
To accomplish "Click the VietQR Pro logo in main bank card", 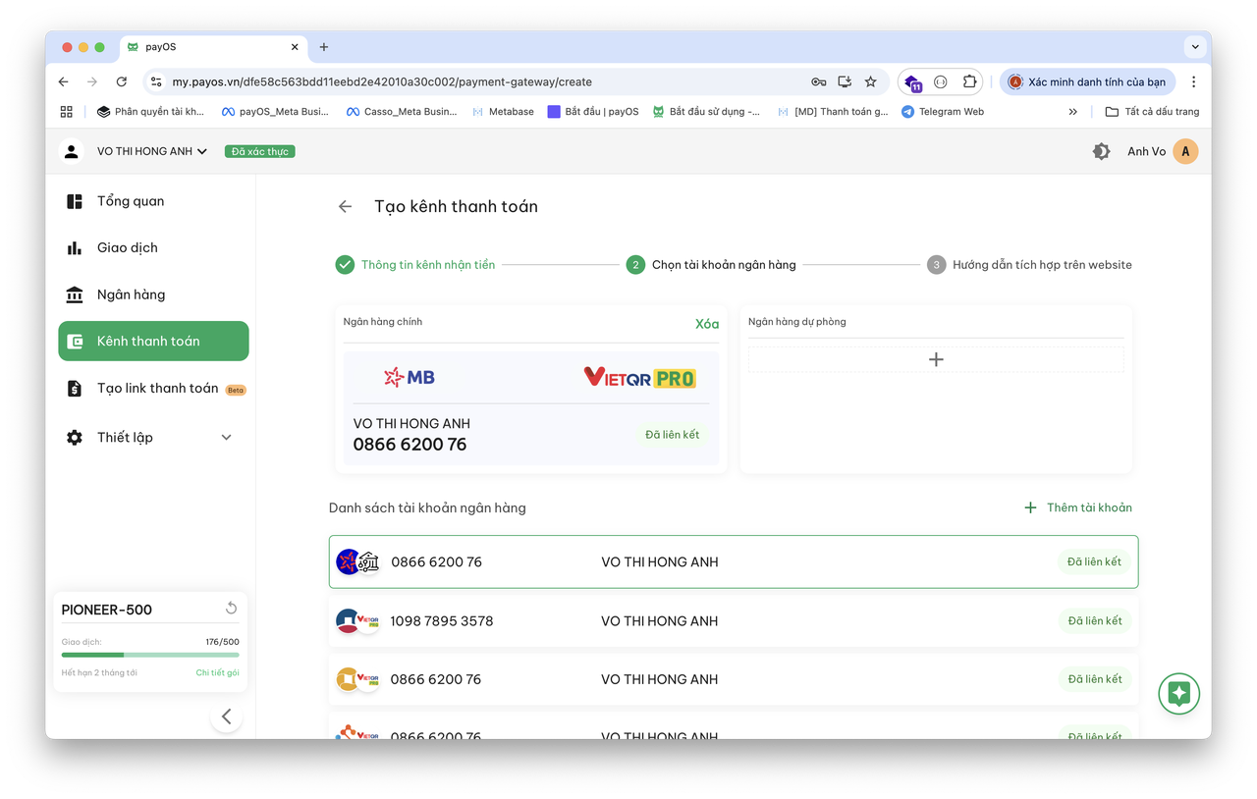I will [639, 377].
